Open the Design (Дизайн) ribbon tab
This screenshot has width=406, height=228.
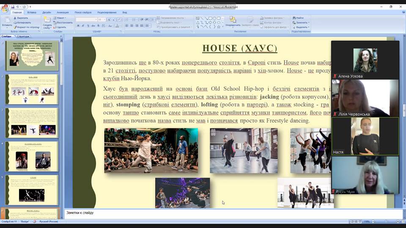[x=47, y=12]
